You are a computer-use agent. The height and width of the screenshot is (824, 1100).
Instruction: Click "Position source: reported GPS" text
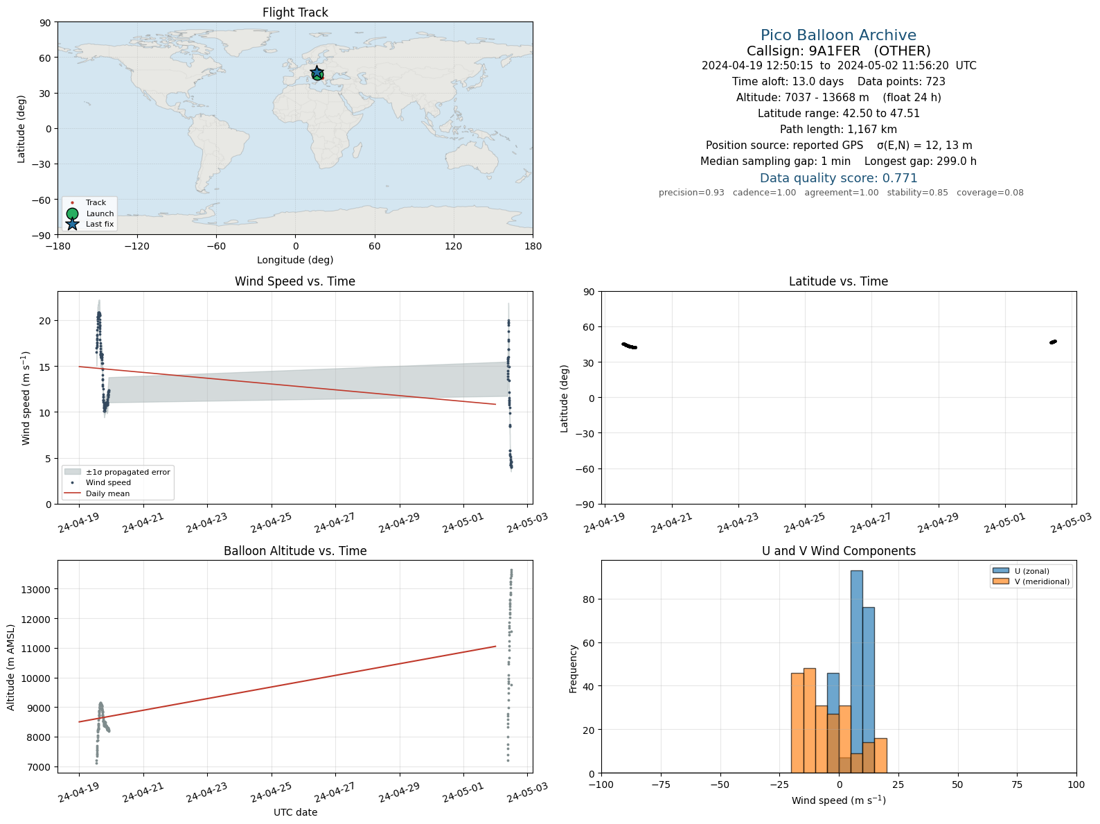point(784,146)
